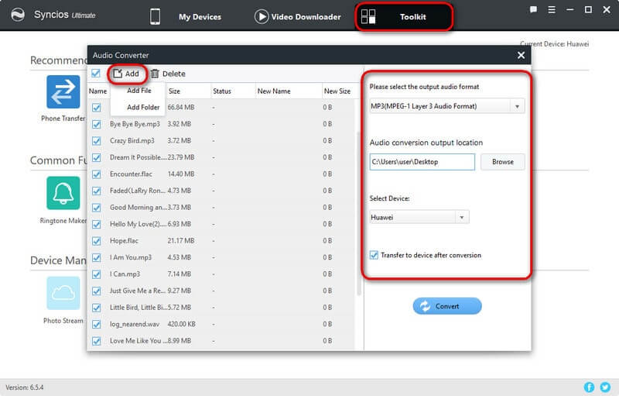Open the Photo Stream cloud icon
Viewport: 619px width, 396px height.
point(63,293)
